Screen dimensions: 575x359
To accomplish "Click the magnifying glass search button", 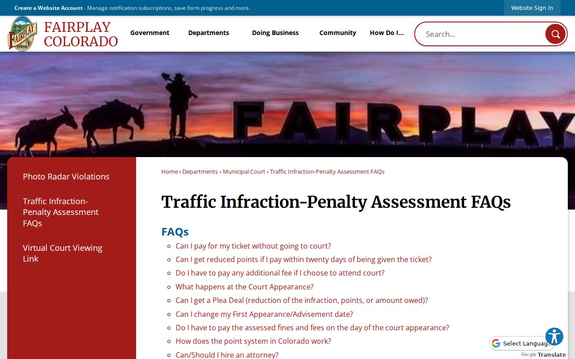I will click(555, 34).
